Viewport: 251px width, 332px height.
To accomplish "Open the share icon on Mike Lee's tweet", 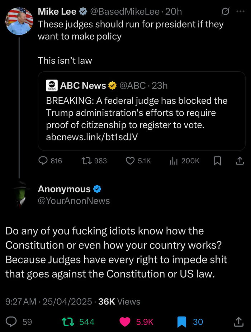I will click(240, 161).
